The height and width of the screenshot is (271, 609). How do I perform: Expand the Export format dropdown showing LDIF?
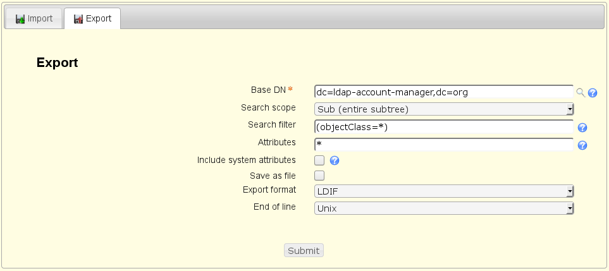[443, 191]
